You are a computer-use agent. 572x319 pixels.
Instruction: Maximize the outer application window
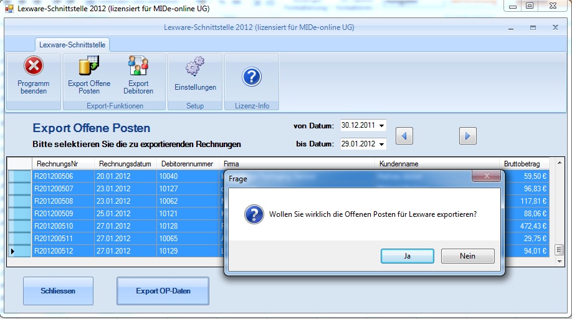pos(530,6)
